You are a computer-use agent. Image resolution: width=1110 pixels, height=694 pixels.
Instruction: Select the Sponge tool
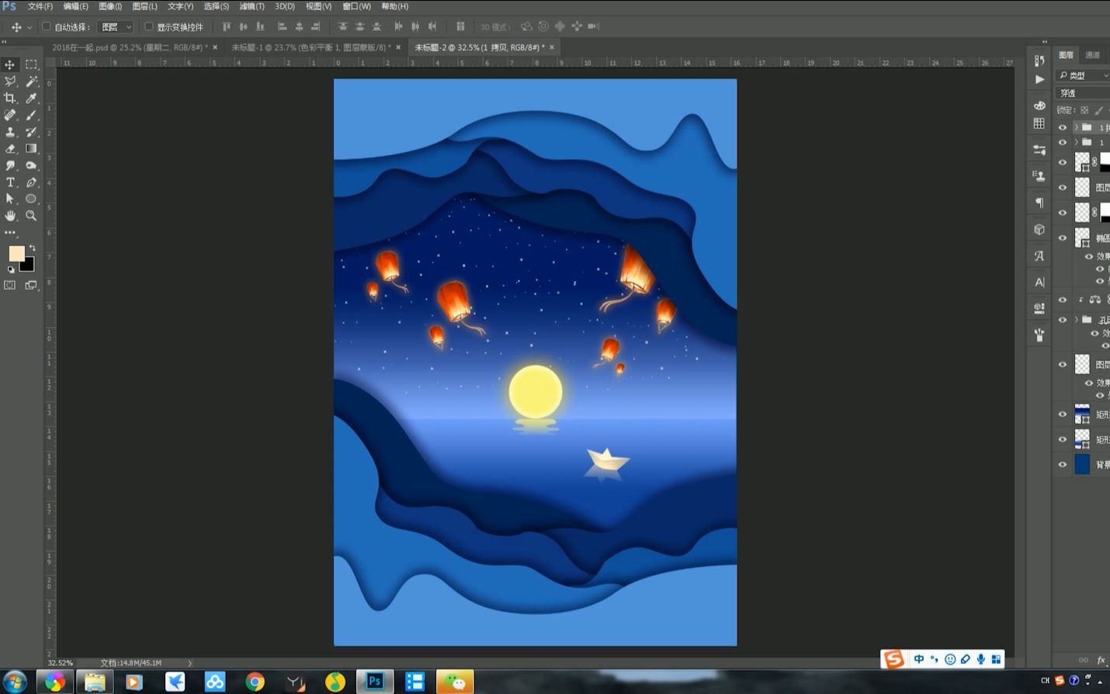coord(31,165)
